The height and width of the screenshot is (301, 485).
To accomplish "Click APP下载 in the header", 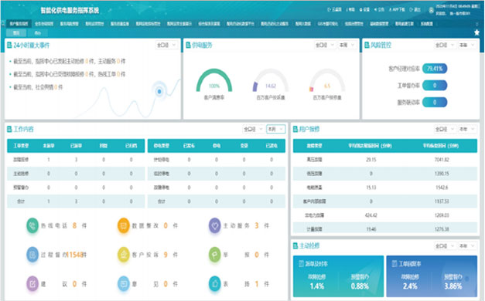I will click(397, 9).
